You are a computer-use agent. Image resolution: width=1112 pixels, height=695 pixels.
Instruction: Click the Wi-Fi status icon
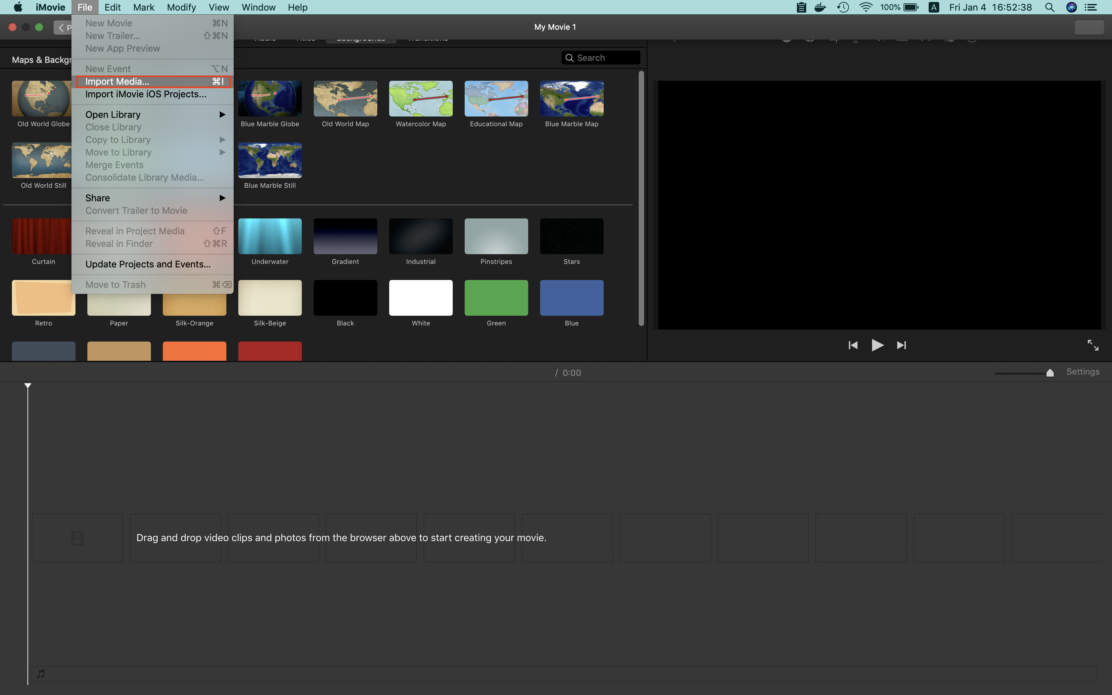tap(866, 7)
